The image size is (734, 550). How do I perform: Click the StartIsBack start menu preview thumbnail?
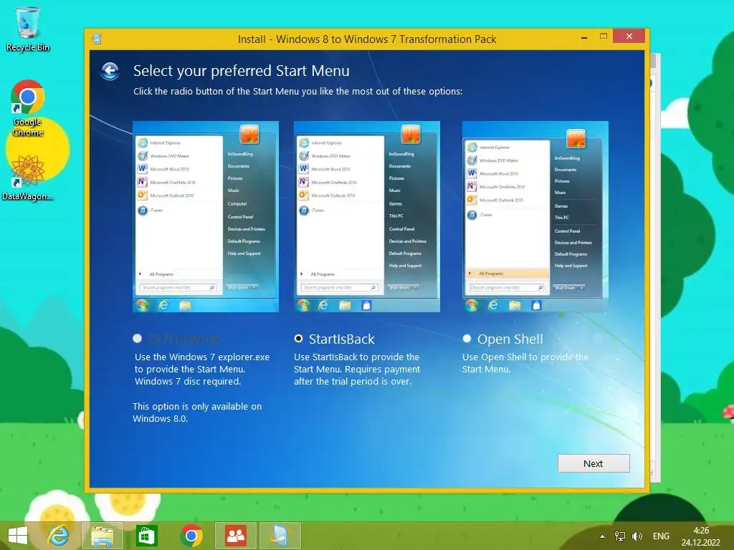[x=366, y=216]
